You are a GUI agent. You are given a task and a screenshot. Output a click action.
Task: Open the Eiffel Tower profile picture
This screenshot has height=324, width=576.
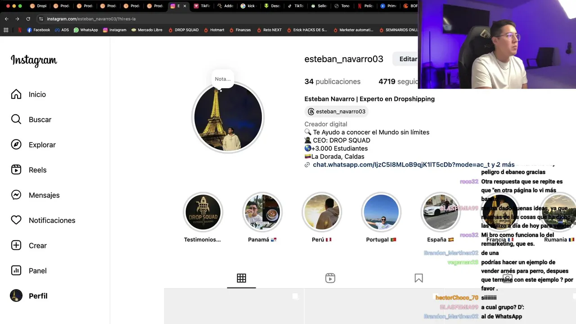pyautogui.click(x=228, y=117)
